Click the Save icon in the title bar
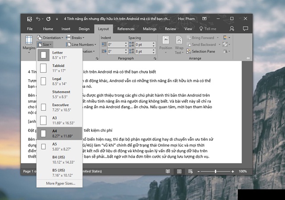 pos(29,19)
